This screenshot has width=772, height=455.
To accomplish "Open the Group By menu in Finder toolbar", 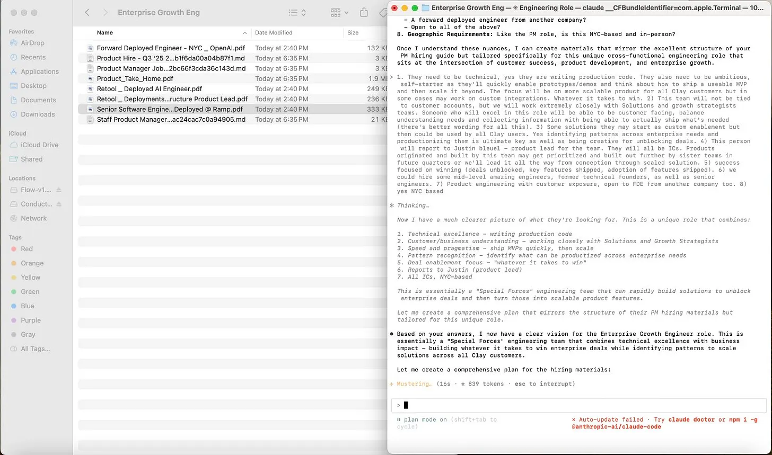I will pyautogui.click(x=339, y=12).
